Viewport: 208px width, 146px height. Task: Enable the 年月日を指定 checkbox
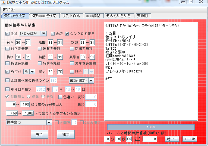(x=7, y=89)
